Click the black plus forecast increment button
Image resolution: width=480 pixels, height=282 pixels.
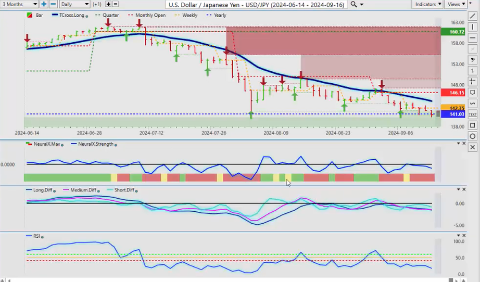point(108,4)
